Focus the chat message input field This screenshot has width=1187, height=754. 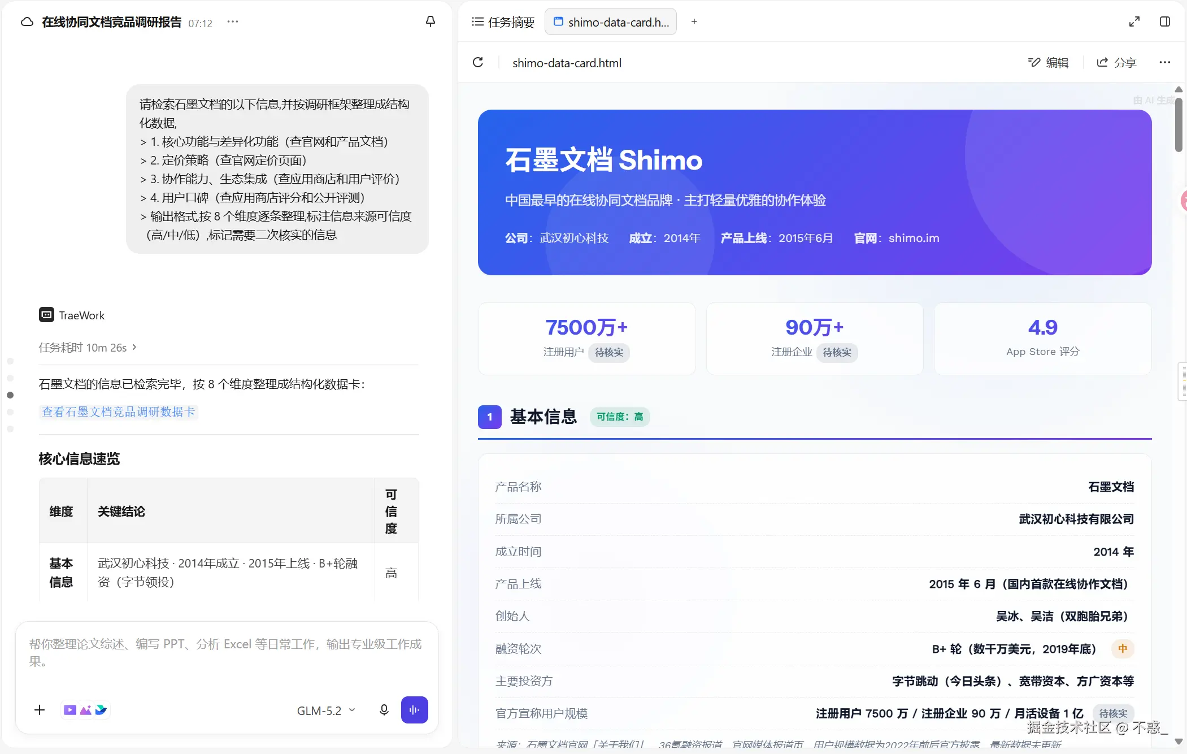[x=227, y=653]
